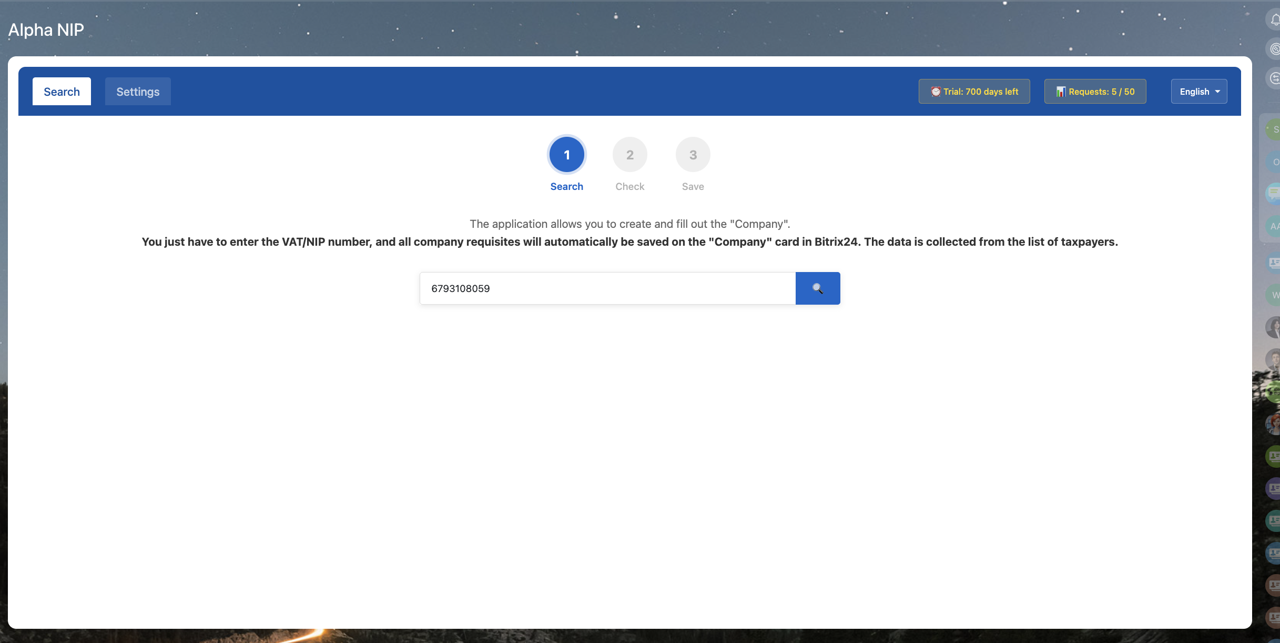The width and height of the screenshot is (1280, 643).
Task: Click the requests bar chart icon
Action: click(1061, 92)
